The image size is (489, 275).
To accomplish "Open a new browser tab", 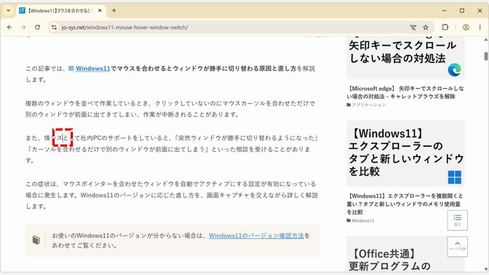I will 114,11.
